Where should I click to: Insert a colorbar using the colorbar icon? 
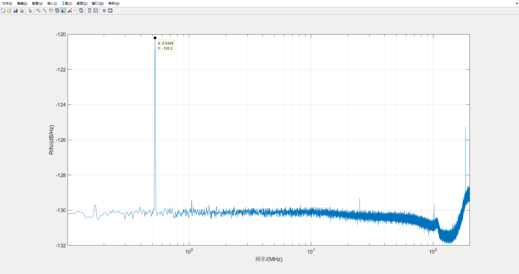click(x=89, y=11)
